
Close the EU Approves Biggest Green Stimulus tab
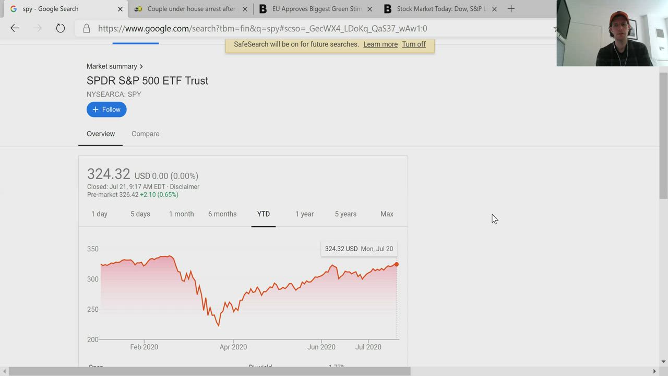tap(369, 9)
